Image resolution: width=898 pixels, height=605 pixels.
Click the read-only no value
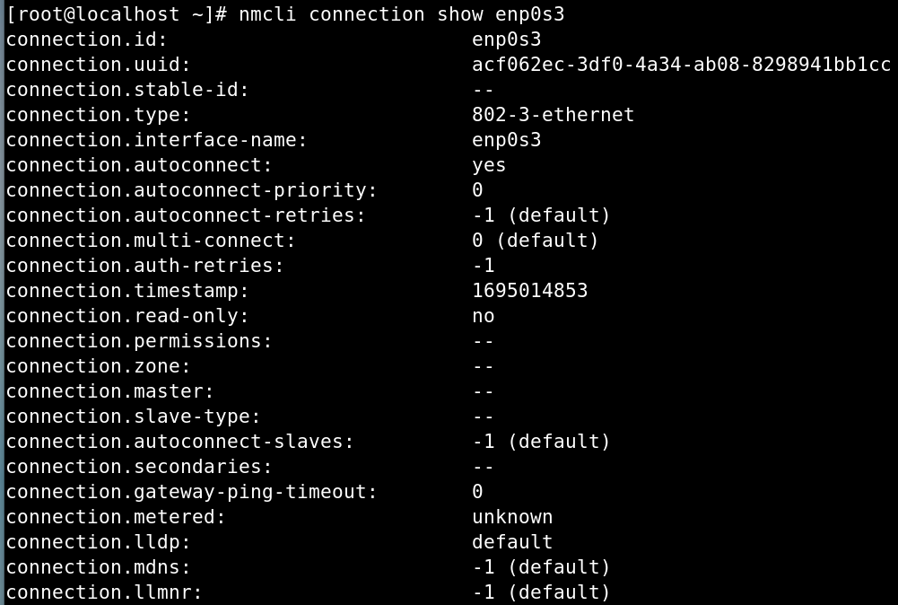pos(483,316)
